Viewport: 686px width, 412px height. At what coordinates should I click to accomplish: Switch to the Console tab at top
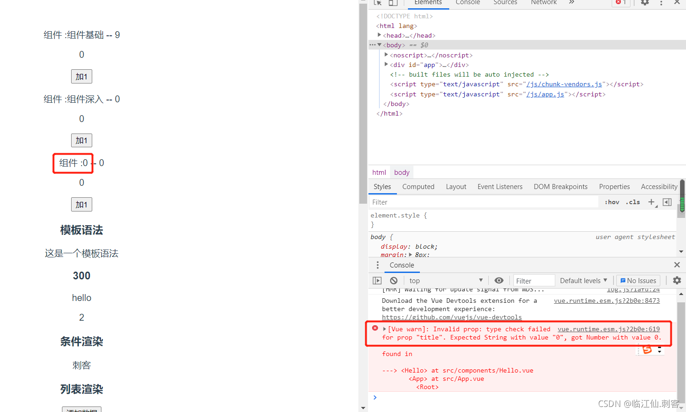point(468,3)
